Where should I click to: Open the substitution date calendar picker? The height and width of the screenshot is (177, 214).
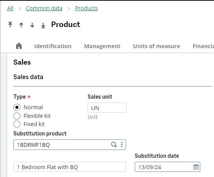[x=196, y=167]
